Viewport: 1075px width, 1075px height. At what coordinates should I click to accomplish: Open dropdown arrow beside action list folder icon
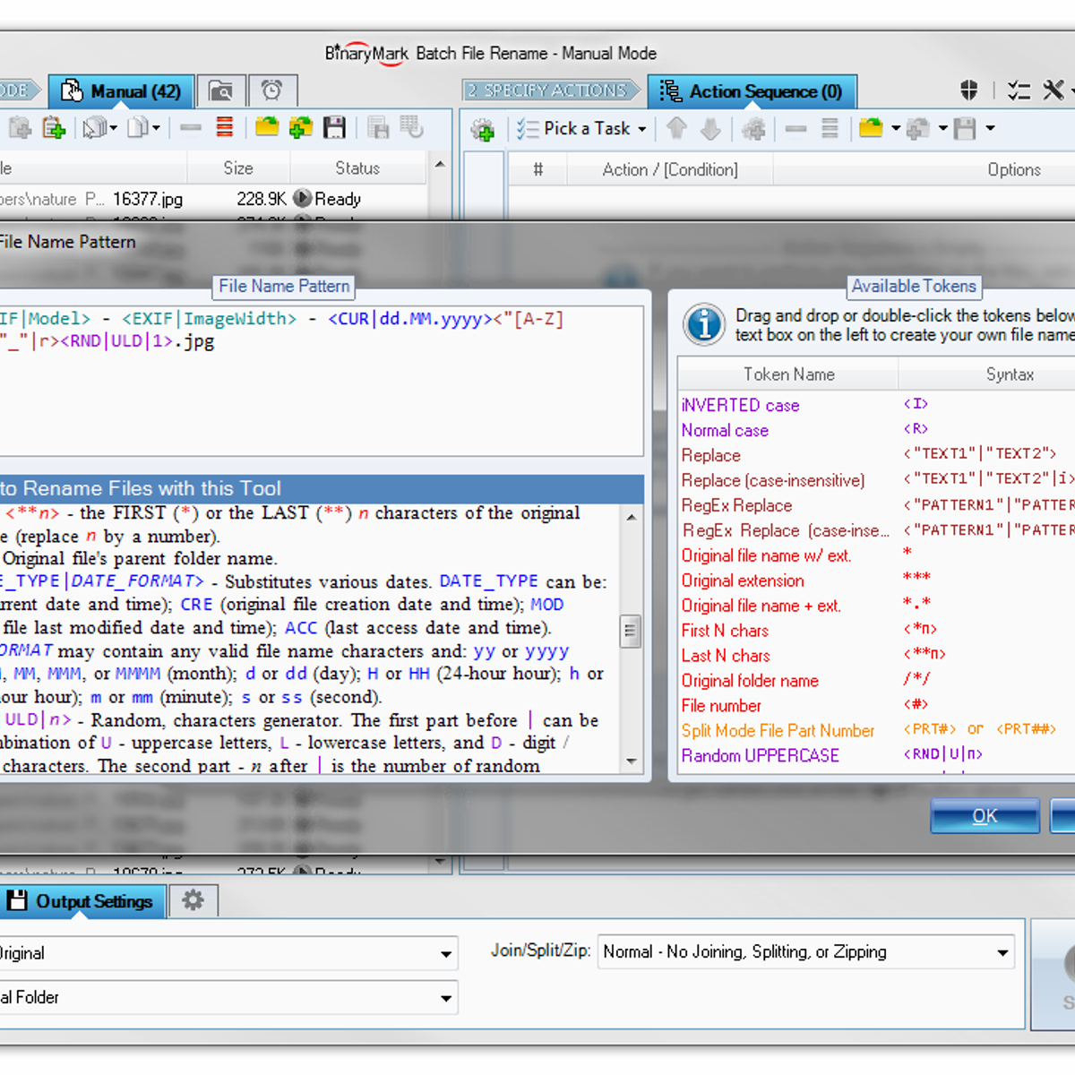[896, 129]
